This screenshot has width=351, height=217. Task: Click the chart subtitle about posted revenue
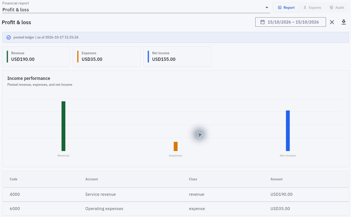coord(40,85)
